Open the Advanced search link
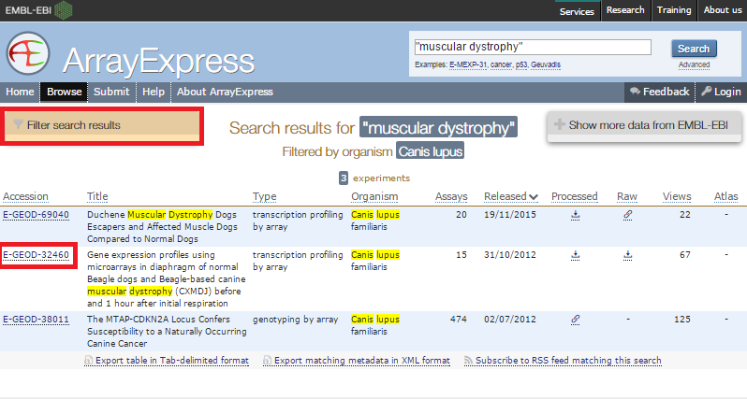The width and height of the screenshot is (747, 399). click(694, 64)
